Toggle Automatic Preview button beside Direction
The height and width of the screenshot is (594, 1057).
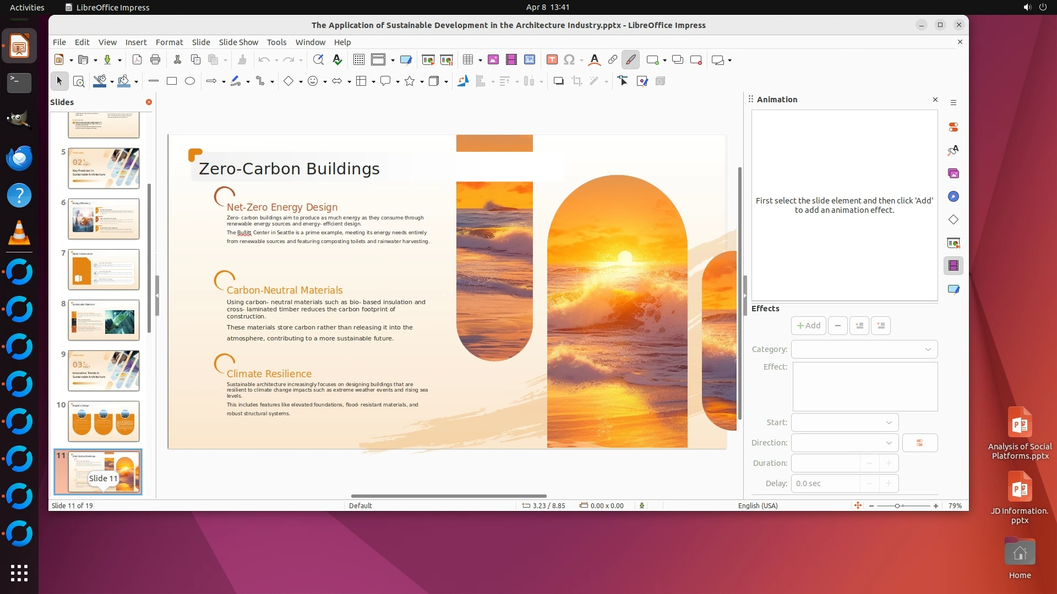pyautogui.click(x=919, y=443)
